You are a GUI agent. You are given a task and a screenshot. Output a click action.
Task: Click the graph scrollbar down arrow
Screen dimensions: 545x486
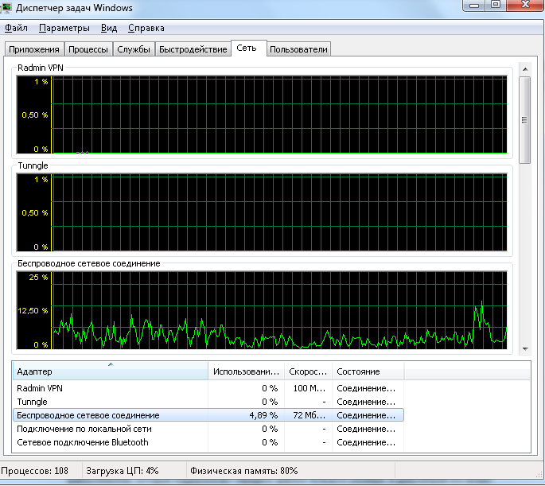[x=525, y=348]
